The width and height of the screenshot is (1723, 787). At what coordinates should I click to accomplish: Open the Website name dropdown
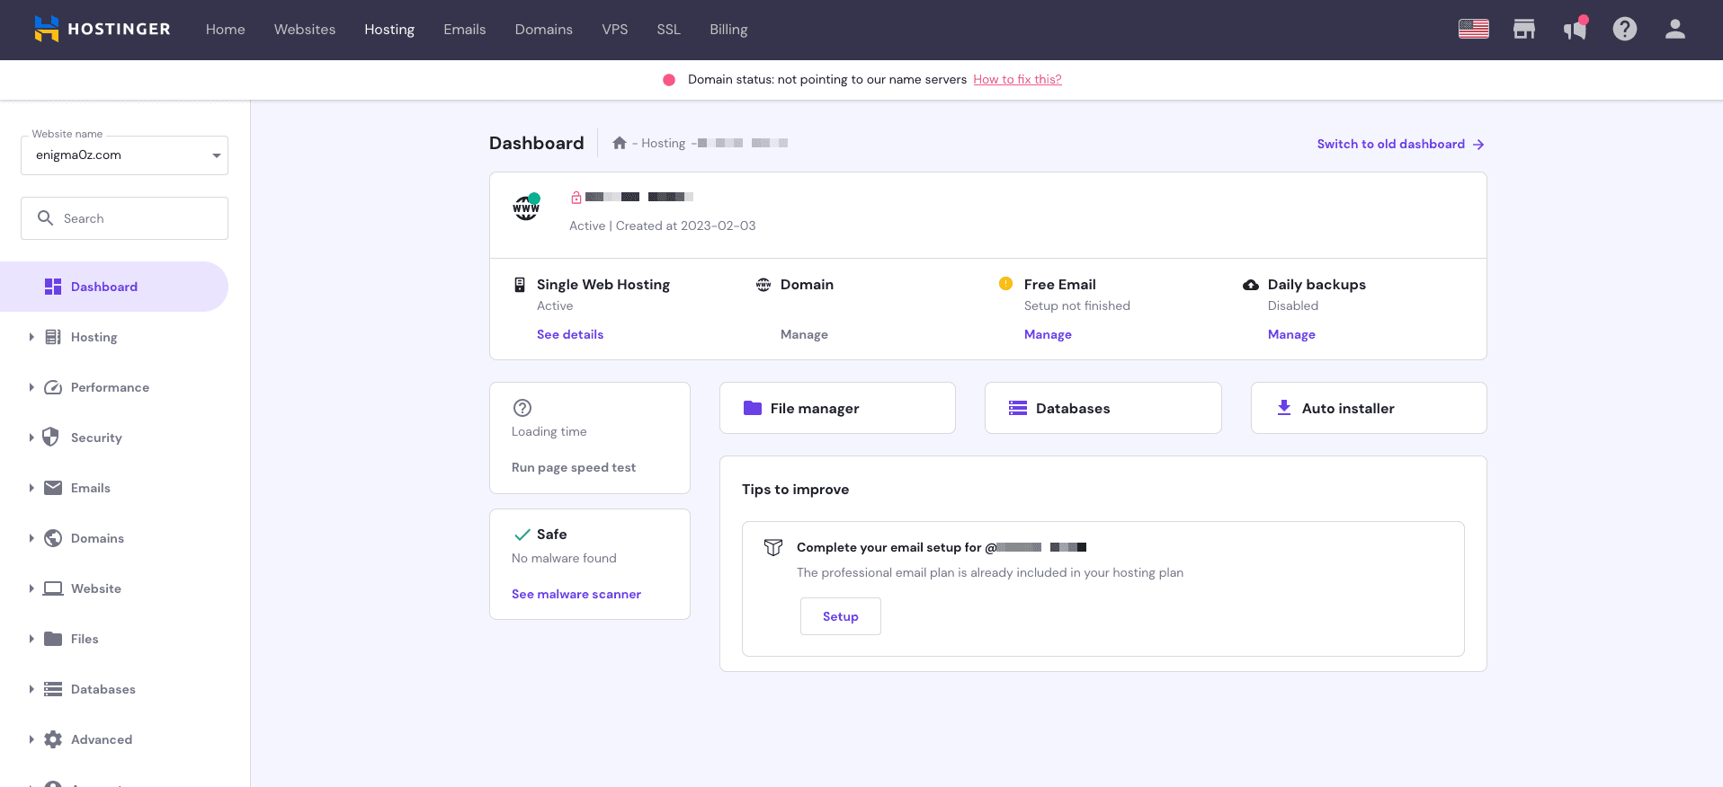coord(124,155)
